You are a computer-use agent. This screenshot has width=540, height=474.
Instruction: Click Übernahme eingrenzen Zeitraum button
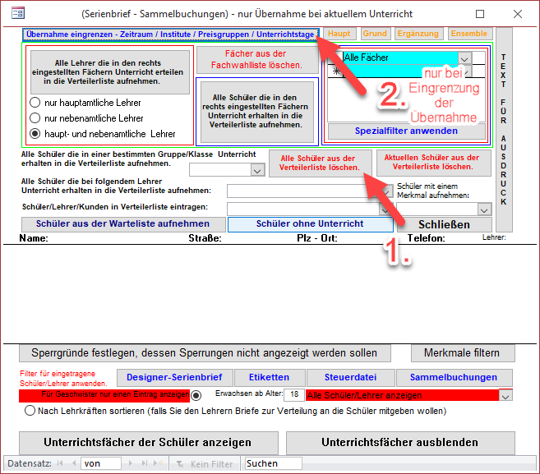pyautogui.click(x=170, y=35)
